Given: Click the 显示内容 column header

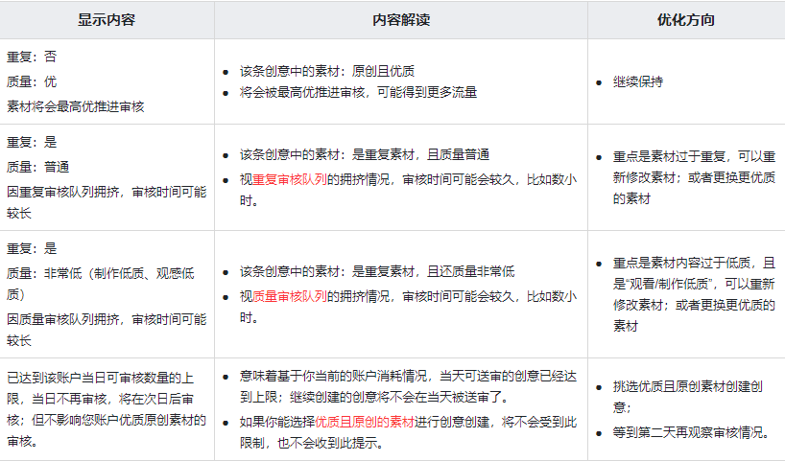Looking at the screenshot, I should point(107,19).
